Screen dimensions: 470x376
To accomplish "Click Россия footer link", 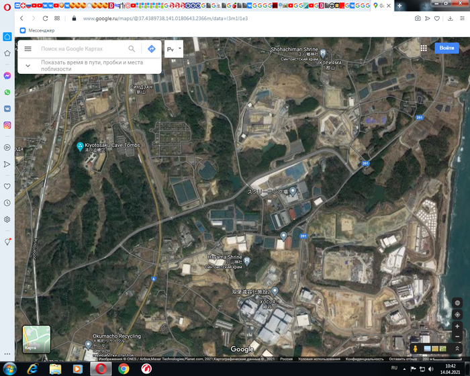I will pos(286,359).
